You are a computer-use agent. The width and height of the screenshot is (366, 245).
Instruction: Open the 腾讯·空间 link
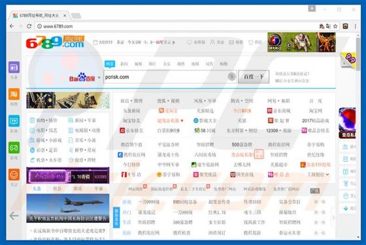(242, 101)
